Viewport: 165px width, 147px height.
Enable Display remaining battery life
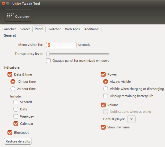coord(106,96)
